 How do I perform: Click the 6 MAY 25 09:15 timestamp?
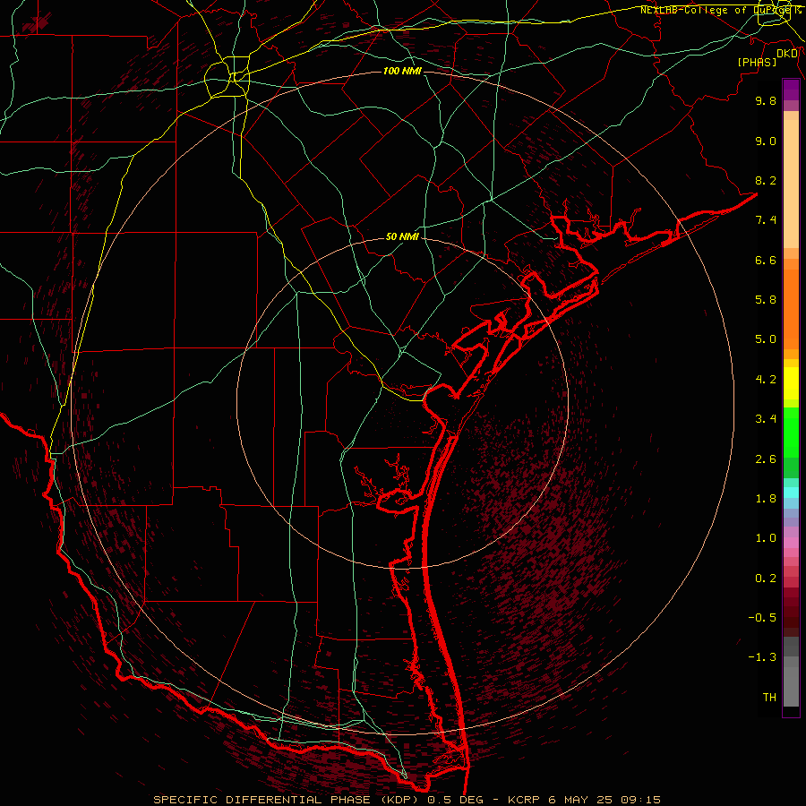click(x=605, y=800)
